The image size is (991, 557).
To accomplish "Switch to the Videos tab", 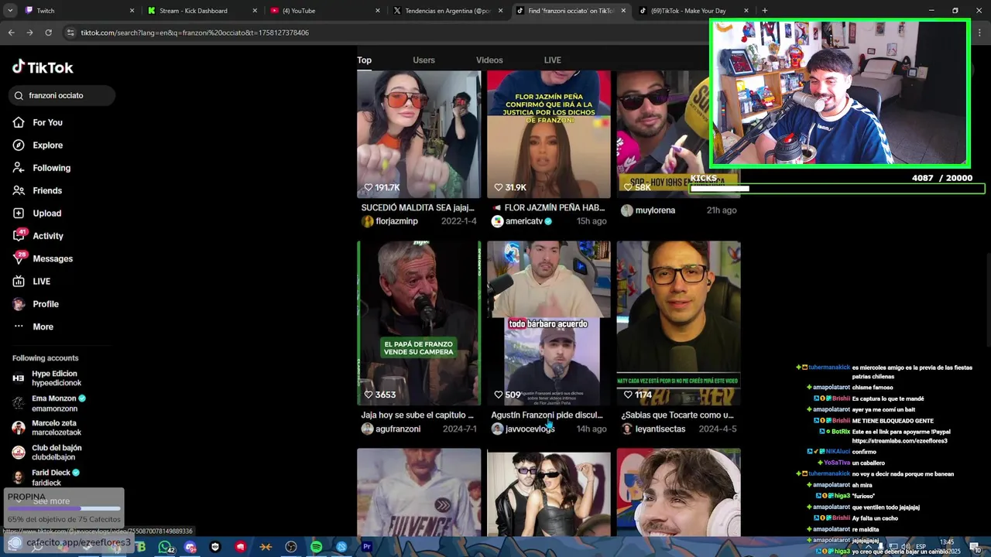I will coord(489,60).
